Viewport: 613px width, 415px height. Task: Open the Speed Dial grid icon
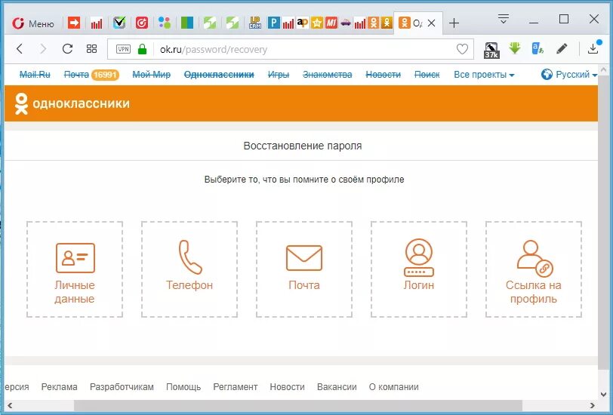pos(91,49)
